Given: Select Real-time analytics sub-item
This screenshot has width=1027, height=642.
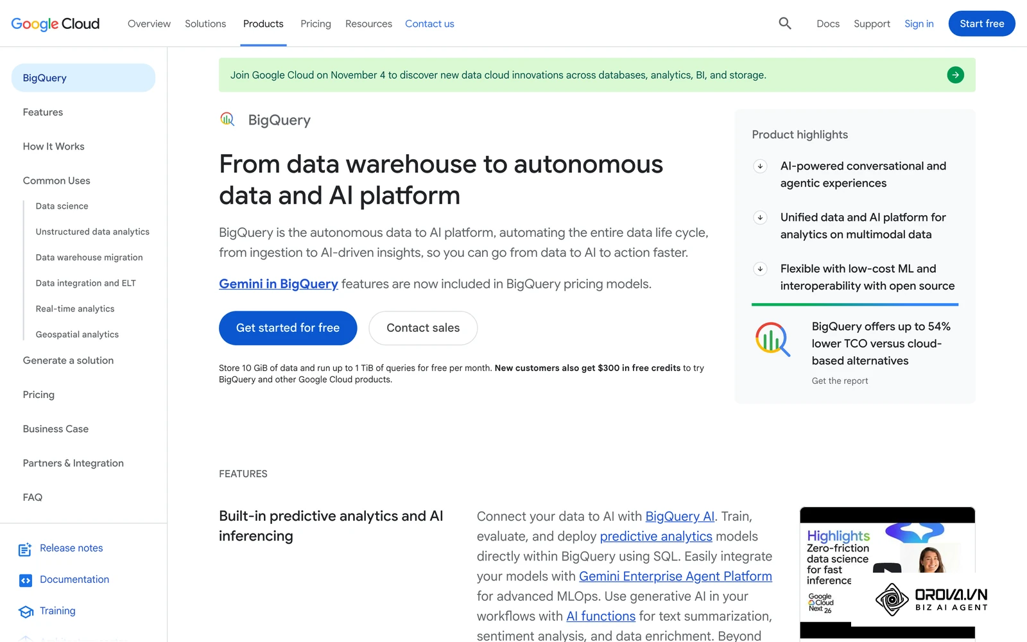Looking at the screenshot, I should (x=75, y=309).
